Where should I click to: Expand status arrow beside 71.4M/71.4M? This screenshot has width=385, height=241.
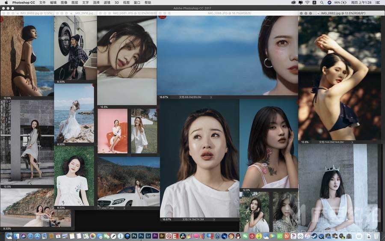[x=124, y=208]
